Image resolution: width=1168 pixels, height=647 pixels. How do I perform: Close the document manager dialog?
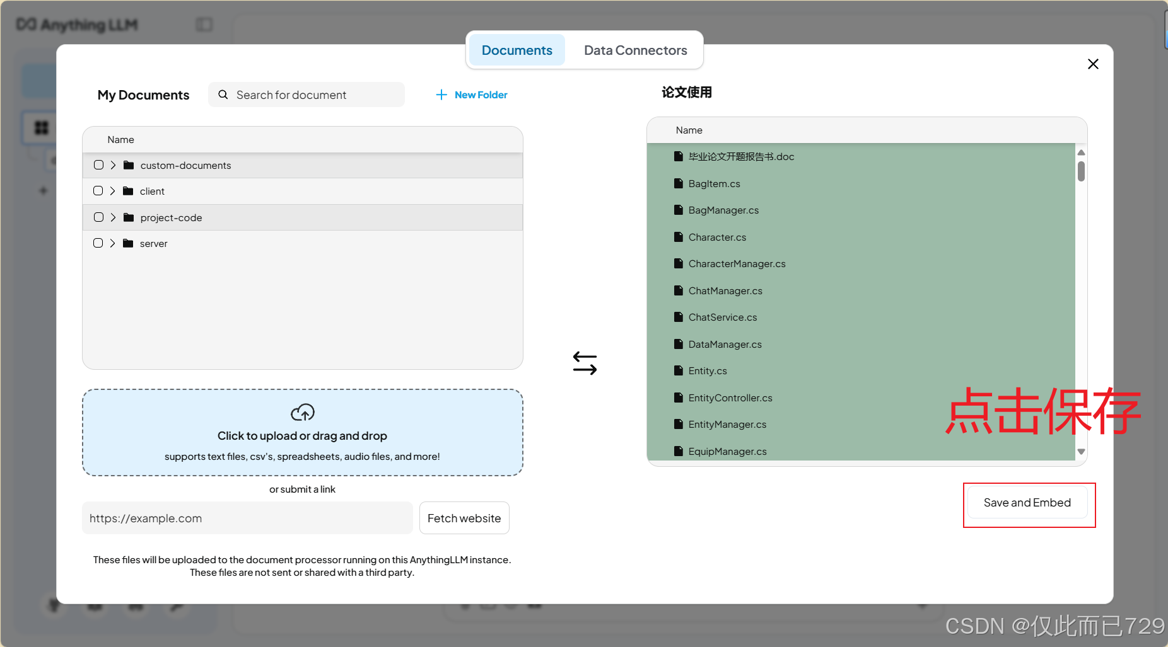(x=1093, y=64)
